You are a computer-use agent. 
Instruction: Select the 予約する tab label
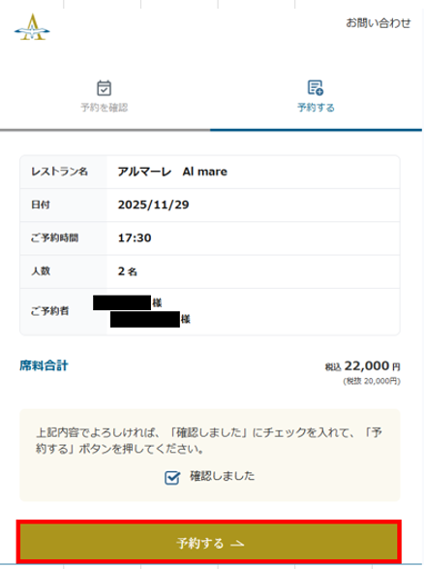tap(316, 108)
